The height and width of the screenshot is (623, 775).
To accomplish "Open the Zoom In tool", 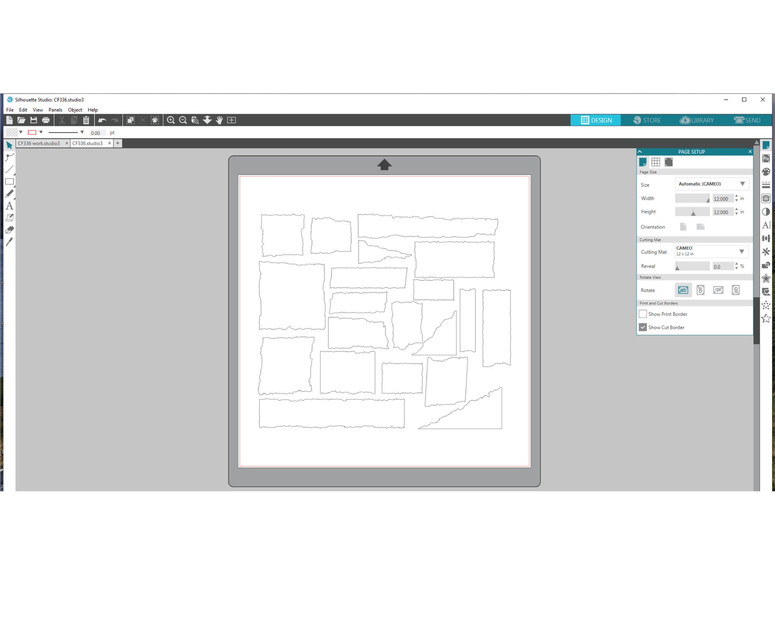I will tap(170, 120).
